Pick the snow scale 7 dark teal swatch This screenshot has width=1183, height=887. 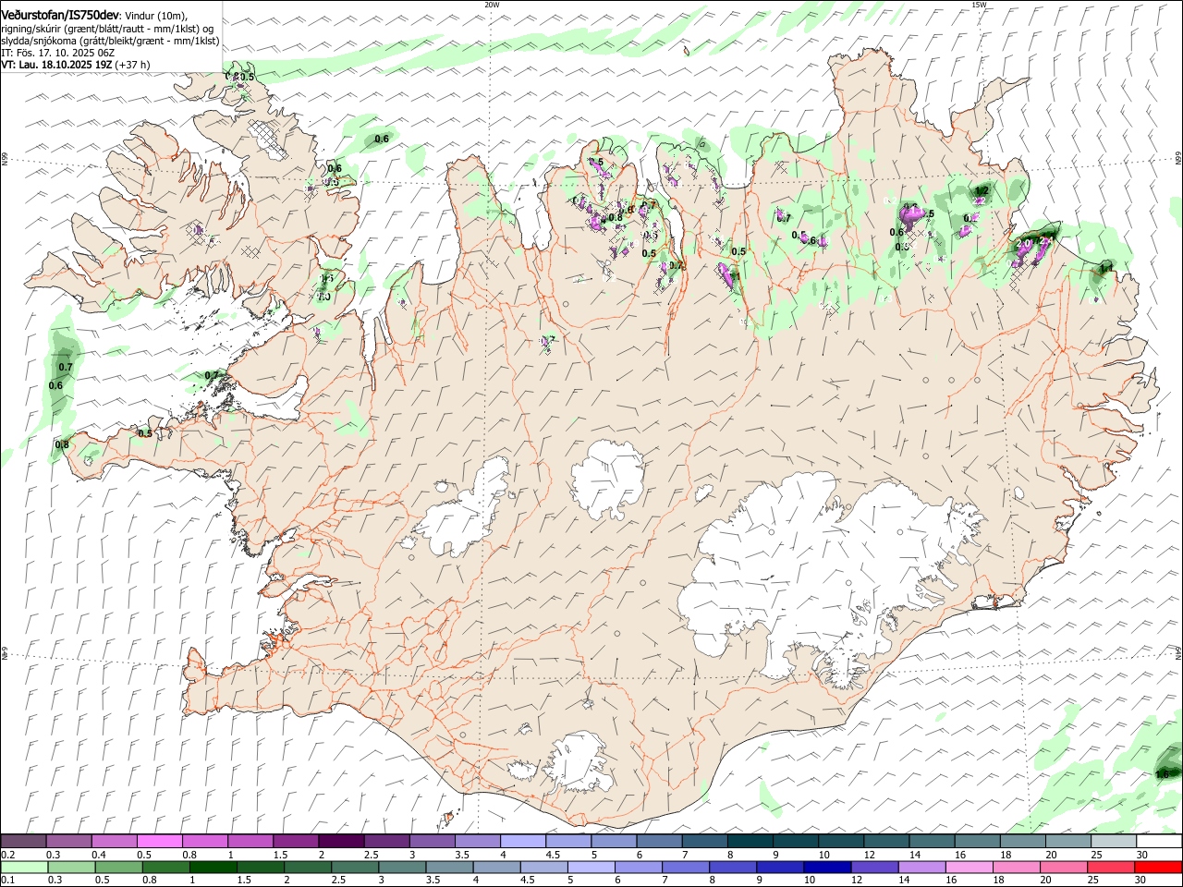pos(704,842)
